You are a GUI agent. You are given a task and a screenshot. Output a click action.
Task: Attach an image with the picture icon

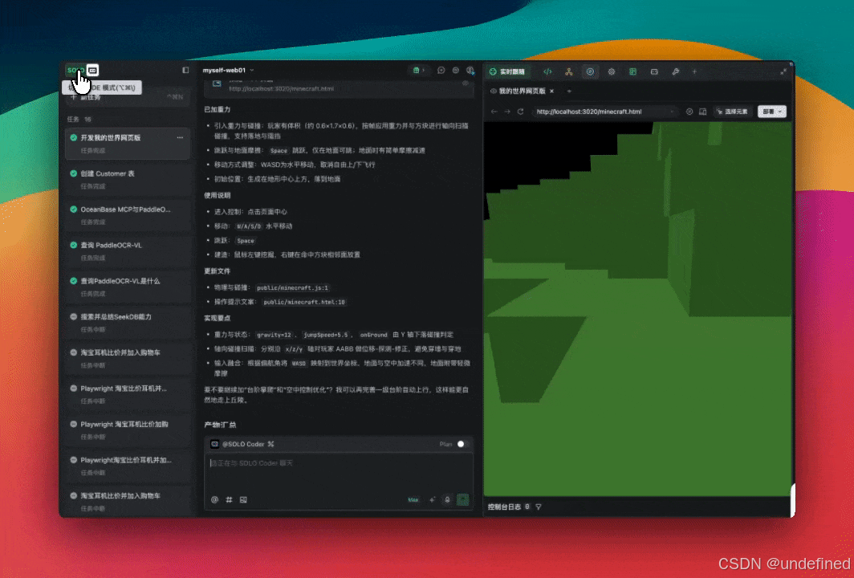click(x=243, y=499)
